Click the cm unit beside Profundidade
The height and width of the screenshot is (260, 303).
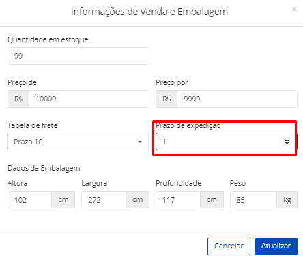click(x=212, y=200)
